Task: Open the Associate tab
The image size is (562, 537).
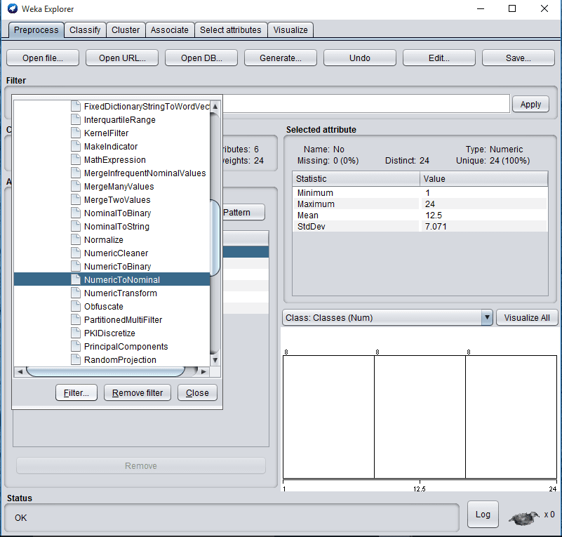Action: pyautogui.click(x=170, y=29)
